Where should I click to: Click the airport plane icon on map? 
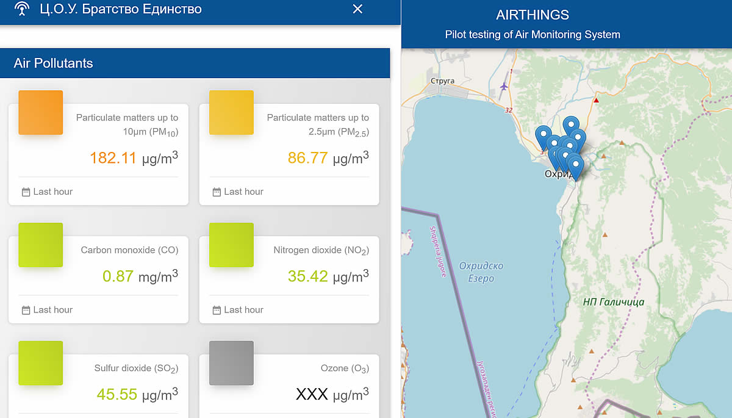coord(503,86)
